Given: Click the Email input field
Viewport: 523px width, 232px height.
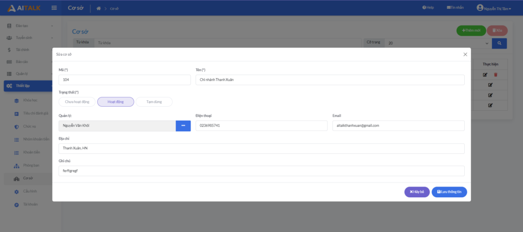Looking at the screenshot, I should [x=398, y=126].
